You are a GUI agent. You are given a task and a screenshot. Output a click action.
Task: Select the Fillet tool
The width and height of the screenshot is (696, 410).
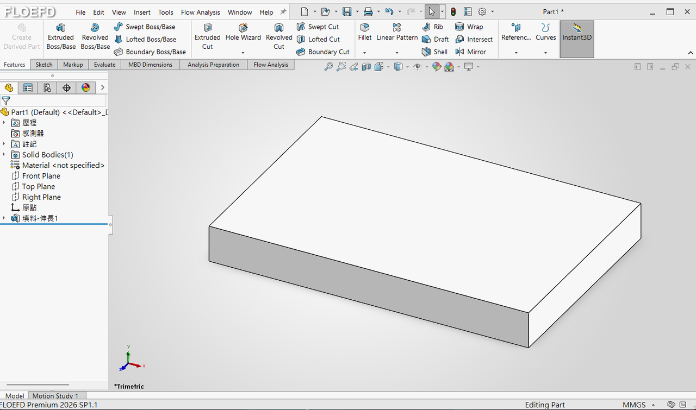click(365, 33)
